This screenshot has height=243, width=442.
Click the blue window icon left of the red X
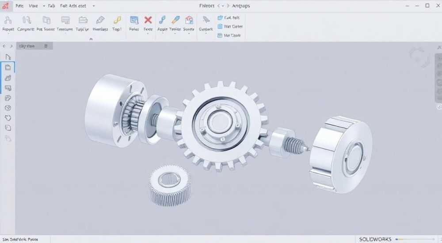(x=134, y=20)
